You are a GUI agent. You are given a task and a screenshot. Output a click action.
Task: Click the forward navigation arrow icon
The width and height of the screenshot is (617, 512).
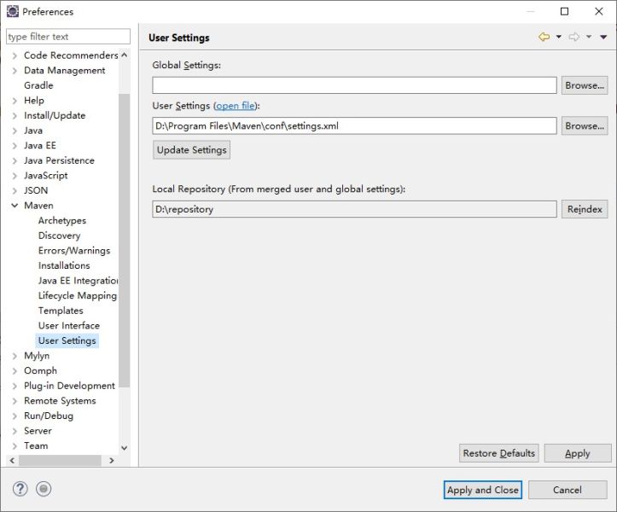coord(574,37)
